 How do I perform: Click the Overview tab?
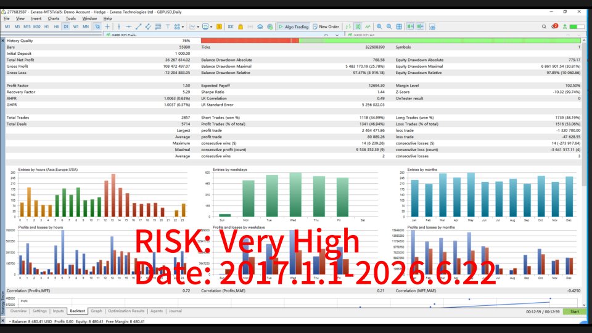18,311
